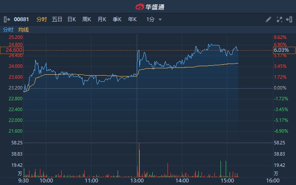This screenshot has width=296, height=185.
Task: Switch to 日K daily candlestick view
Action: pyautogui.click(x=72, y=19)
